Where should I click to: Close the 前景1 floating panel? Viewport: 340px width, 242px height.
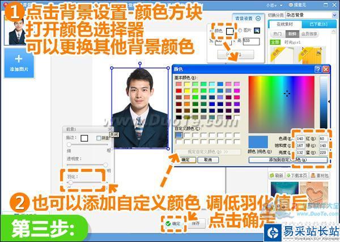coord(110,129)
